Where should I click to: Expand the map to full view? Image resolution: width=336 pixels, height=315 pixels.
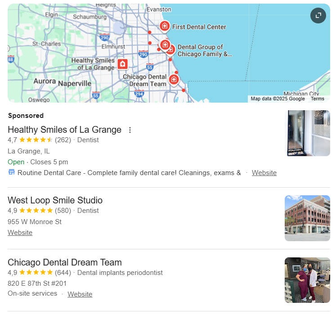coord(318,15)
